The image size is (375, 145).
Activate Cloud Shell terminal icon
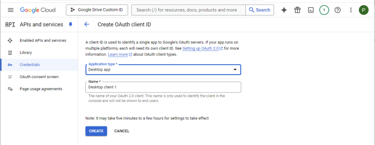[311, 10]
